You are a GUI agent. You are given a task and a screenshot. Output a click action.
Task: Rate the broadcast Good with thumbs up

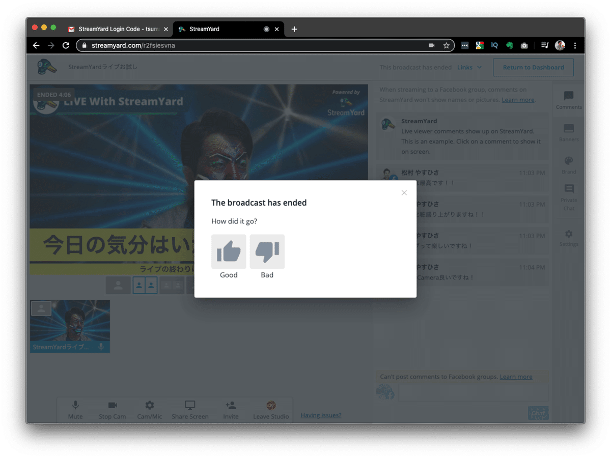pyautogui.click(x=229, y=252)
